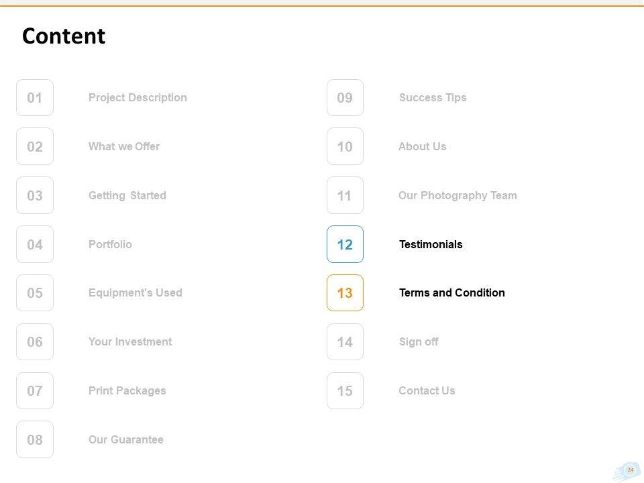Open the Project Description section
Screen dimensions: 644x483
(x=138, y=97)
